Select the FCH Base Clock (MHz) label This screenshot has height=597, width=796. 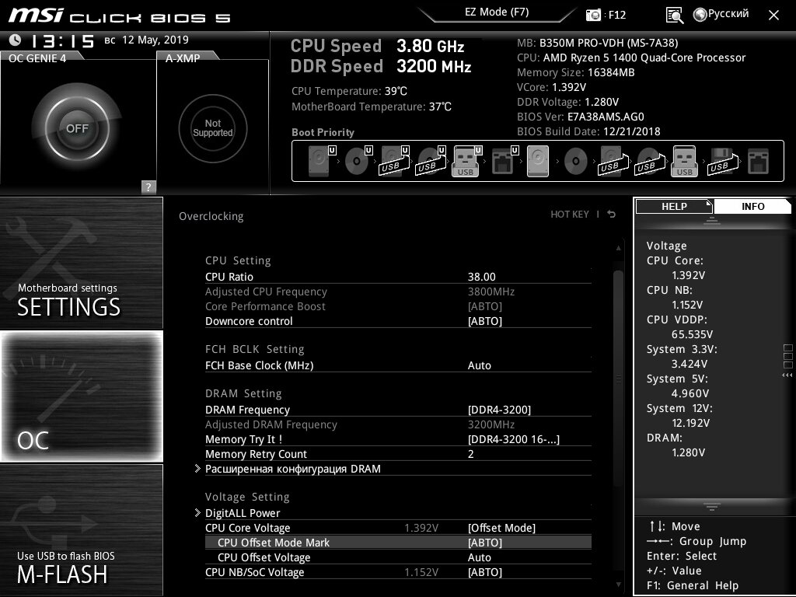[x=259, y=365]
